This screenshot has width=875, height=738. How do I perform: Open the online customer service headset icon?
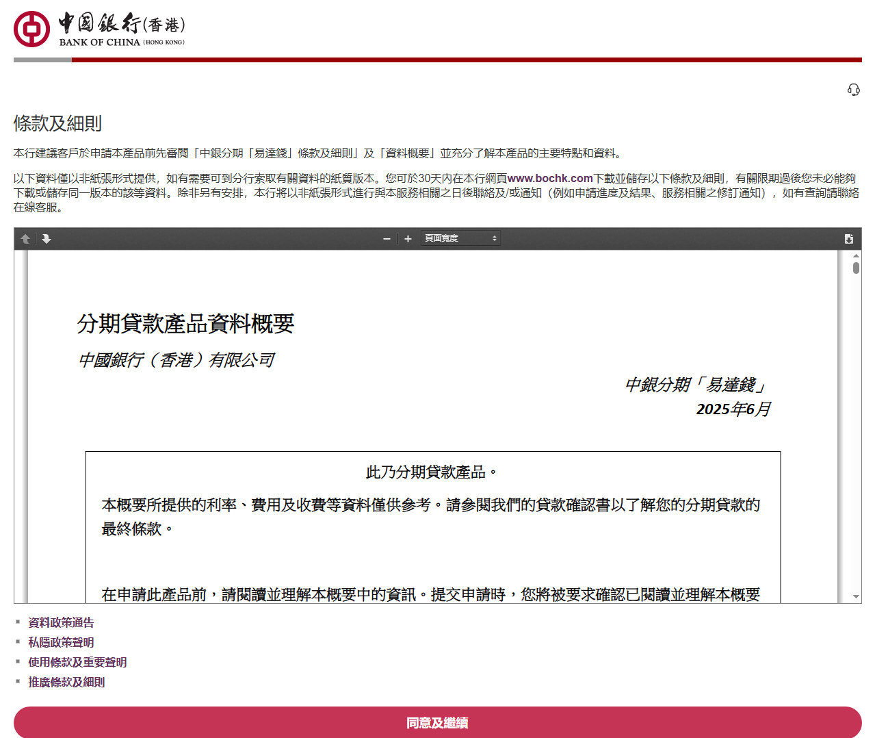pyautogui.click(x=853, y=90)
